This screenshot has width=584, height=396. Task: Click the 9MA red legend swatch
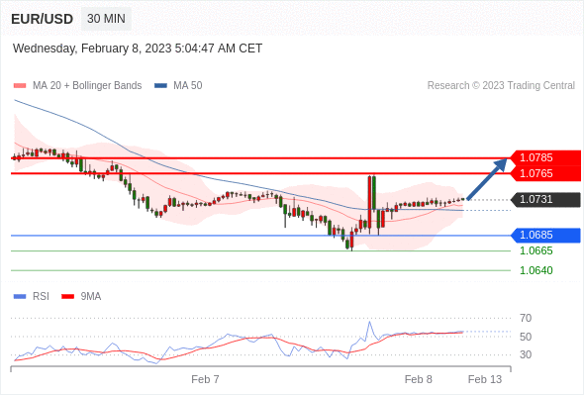click(67, 297)
